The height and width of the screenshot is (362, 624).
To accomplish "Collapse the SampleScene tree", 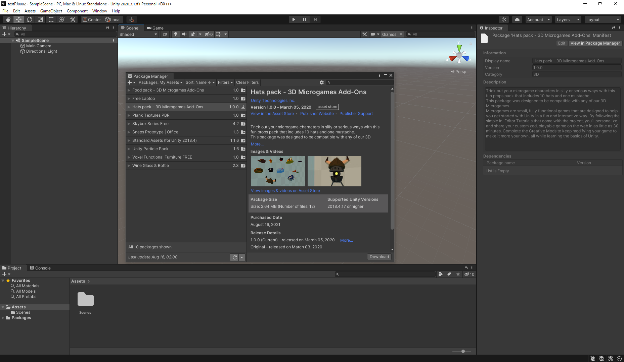I will [x=13, y=41].
